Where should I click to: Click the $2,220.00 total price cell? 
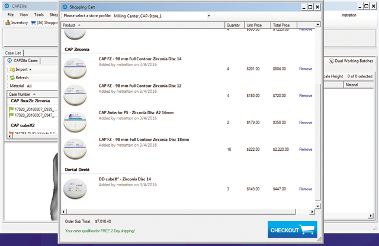281,149
